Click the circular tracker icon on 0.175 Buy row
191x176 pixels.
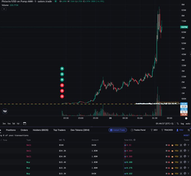[x=185, y=168]
